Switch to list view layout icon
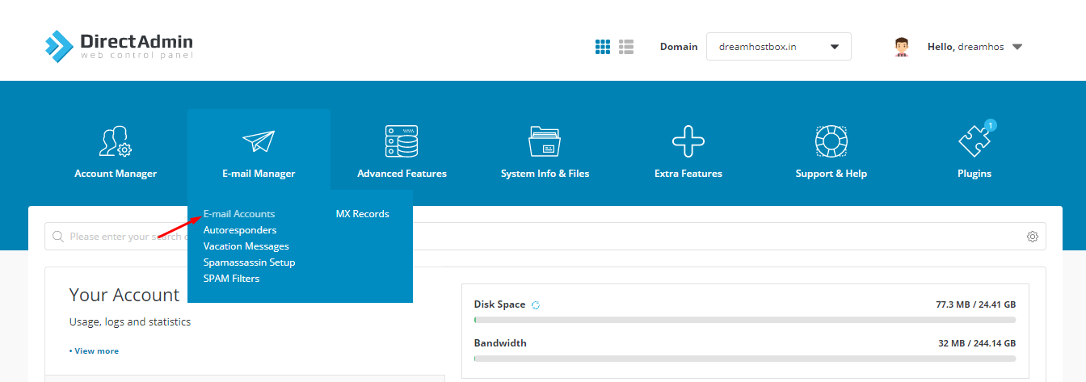The width and height of the screenshot is (1086, 382). (x=626, y=47)
